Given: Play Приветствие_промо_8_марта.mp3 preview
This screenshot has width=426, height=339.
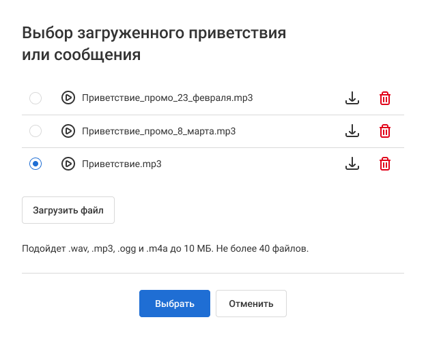Looking at the screenshot, I should coord(68,131).
